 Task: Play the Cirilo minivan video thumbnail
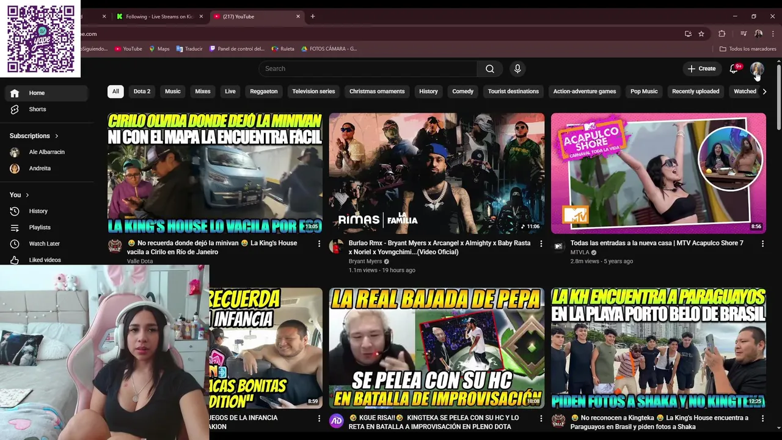point(215,174)
